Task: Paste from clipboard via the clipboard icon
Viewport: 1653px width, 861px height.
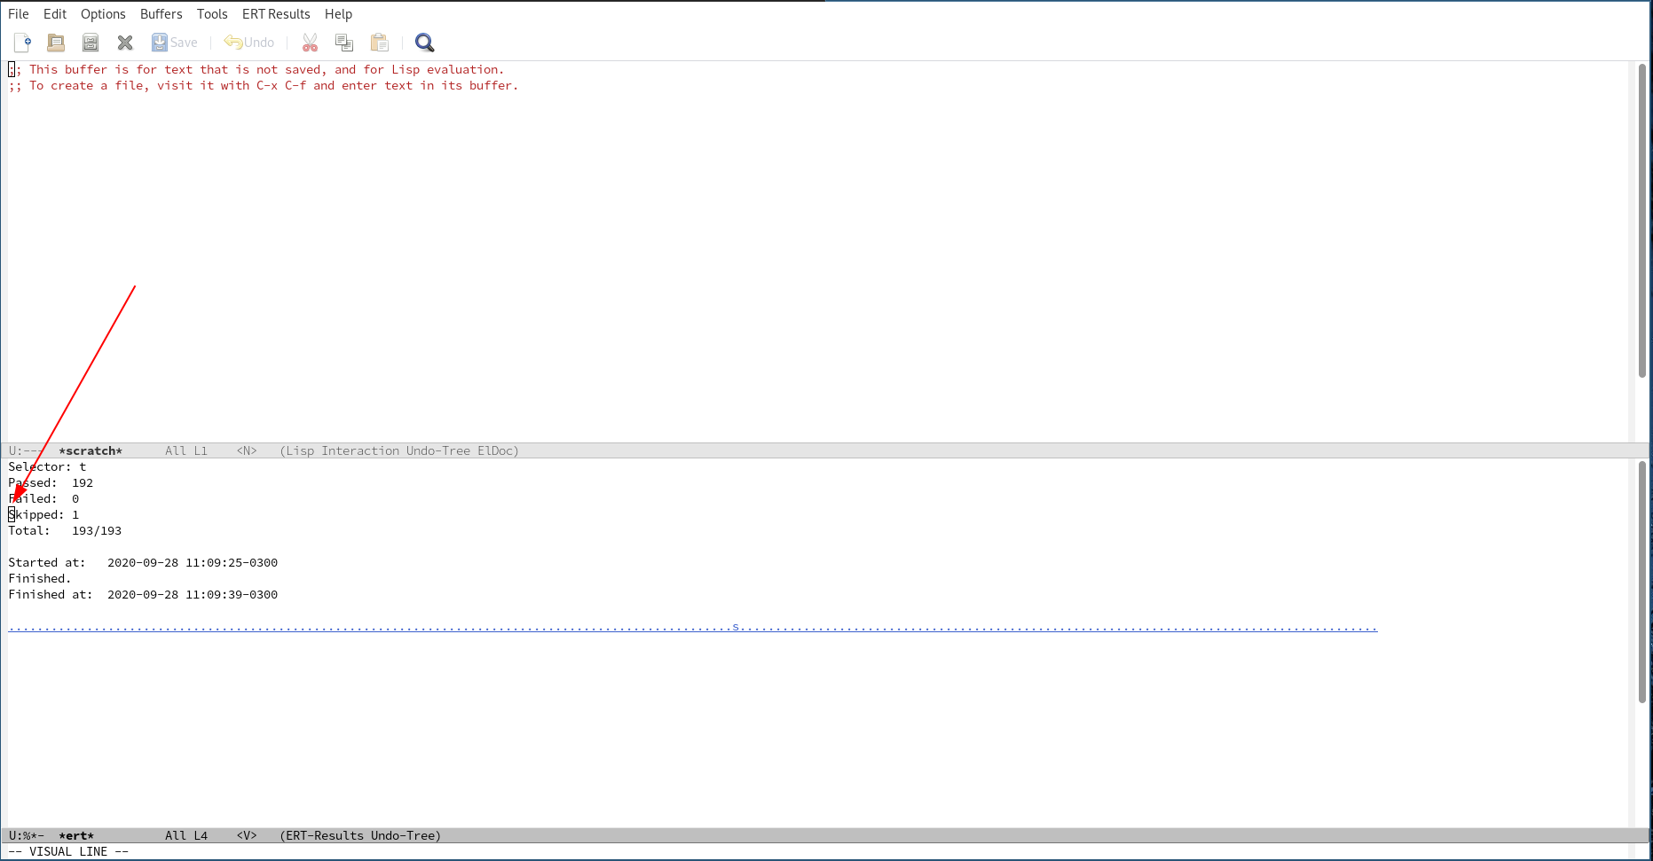Action: pyautogui.click(x=379, y=42)
